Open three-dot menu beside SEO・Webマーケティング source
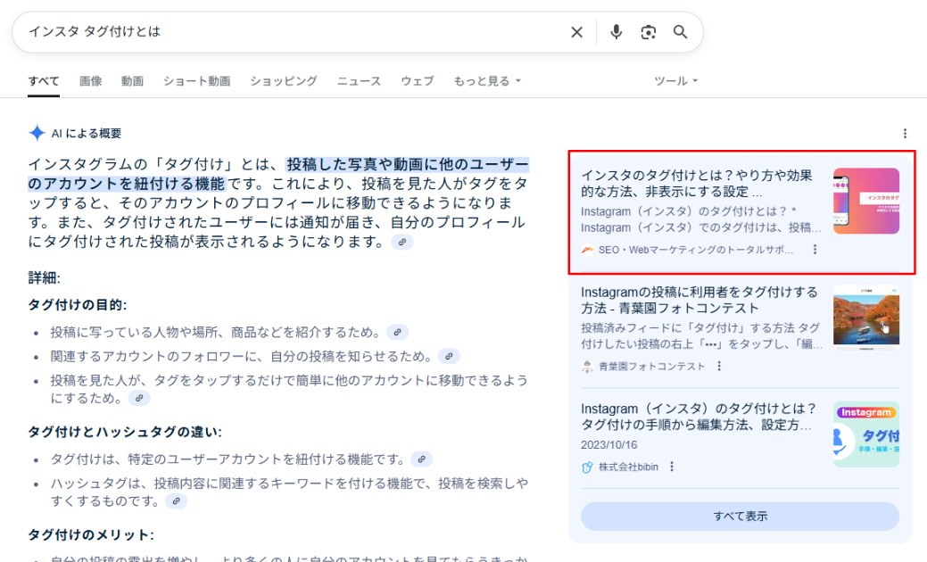Image resolution: width=927 pixels, height=562 pixels. click(x=815, y=250)
